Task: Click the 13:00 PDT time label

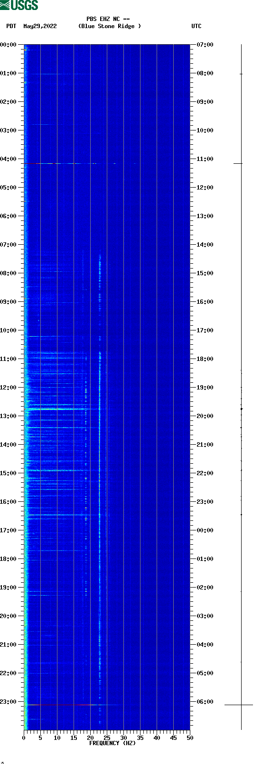Action: pyautogui.click(x=8, y=416)
